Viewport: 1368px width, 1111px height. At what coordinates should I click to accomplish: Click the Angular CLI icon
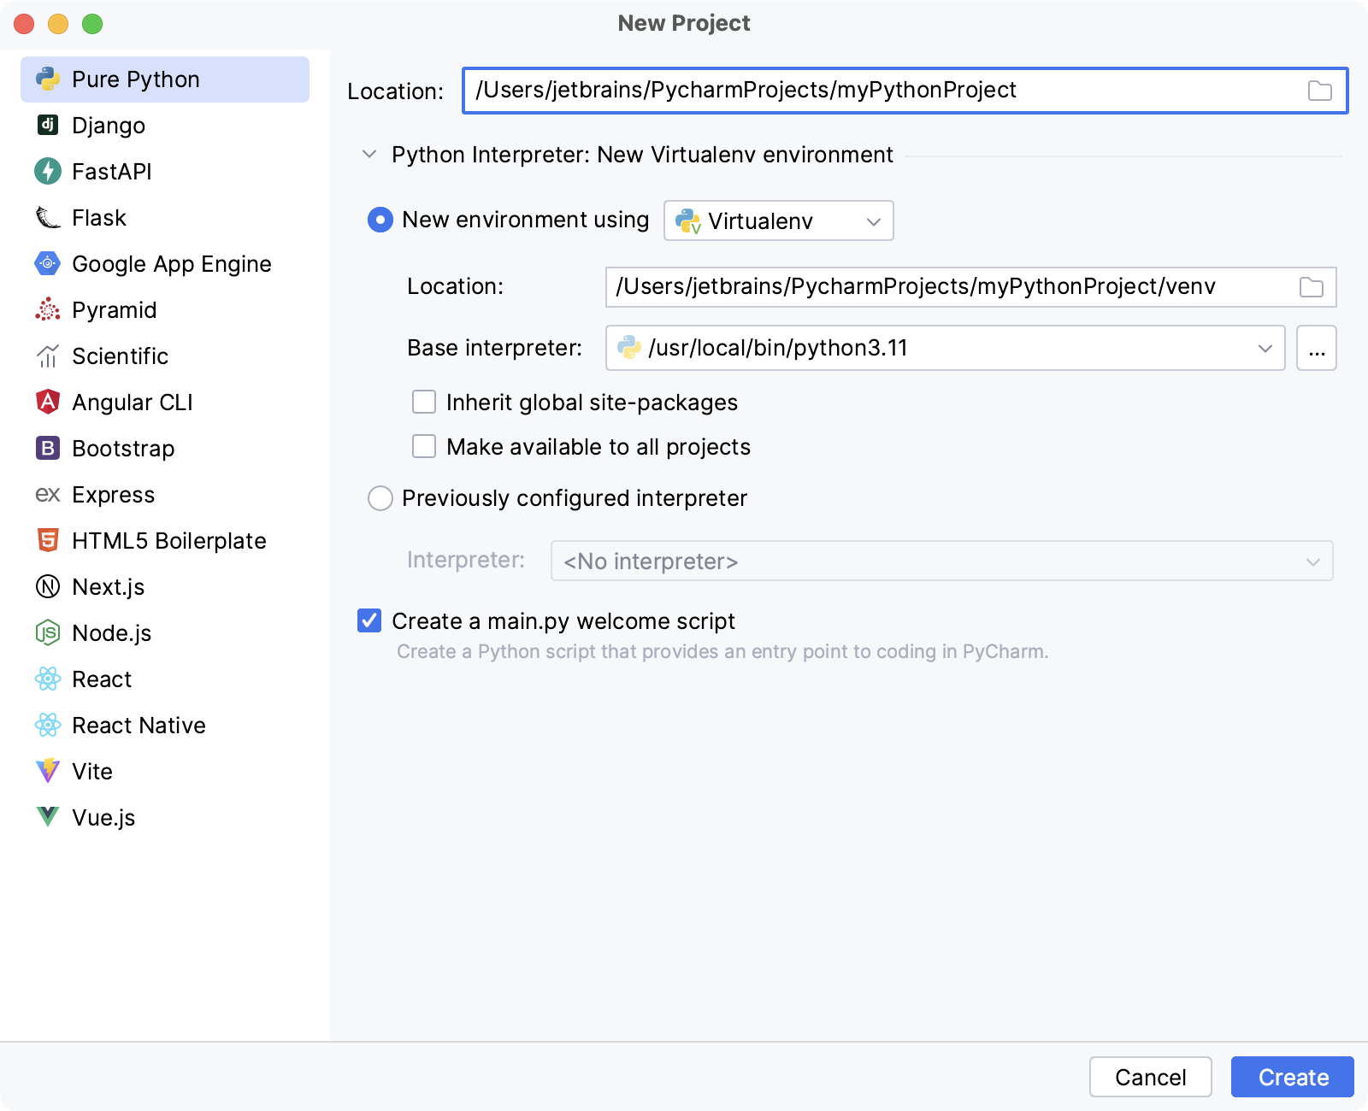[48, 403]
